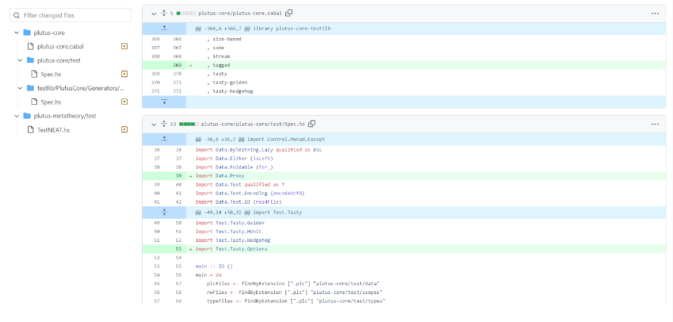
Task: Open plutus-core.cabal from the file tree
Action: [60, 47]
